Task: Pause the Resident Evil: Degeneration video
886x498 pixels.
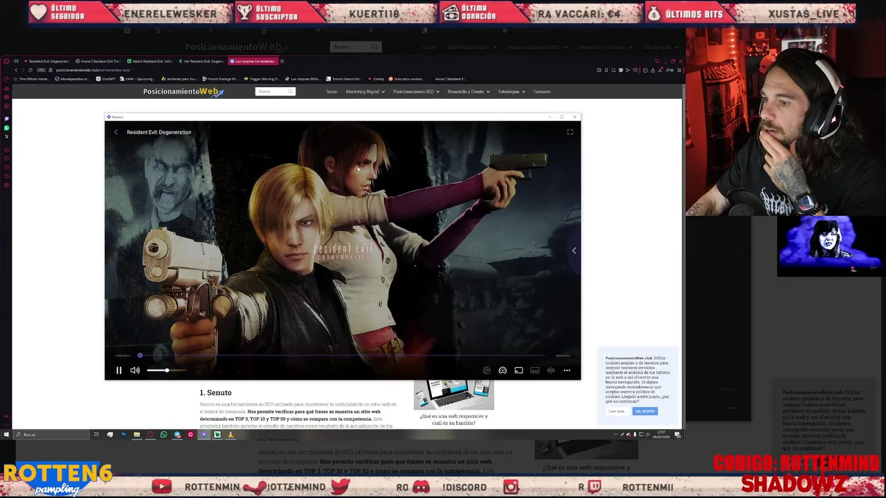Action: (x=118, y=371)
